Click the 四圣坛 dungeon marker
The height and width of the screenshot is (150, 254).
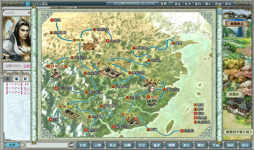pos(182,131)
